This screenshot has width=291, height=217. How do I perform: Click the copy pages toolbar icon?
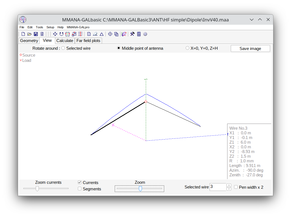coord(116,34)
